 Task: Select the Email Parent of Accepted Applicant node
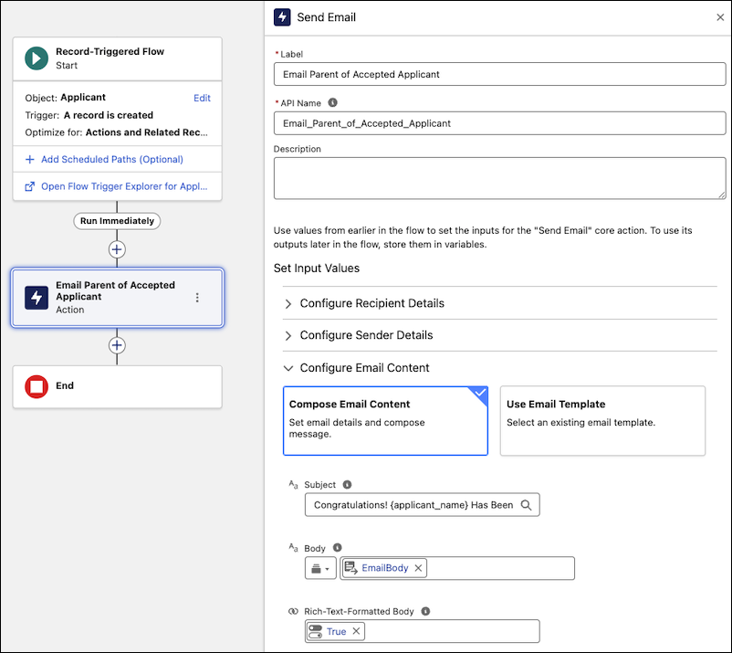coord(117,298)
